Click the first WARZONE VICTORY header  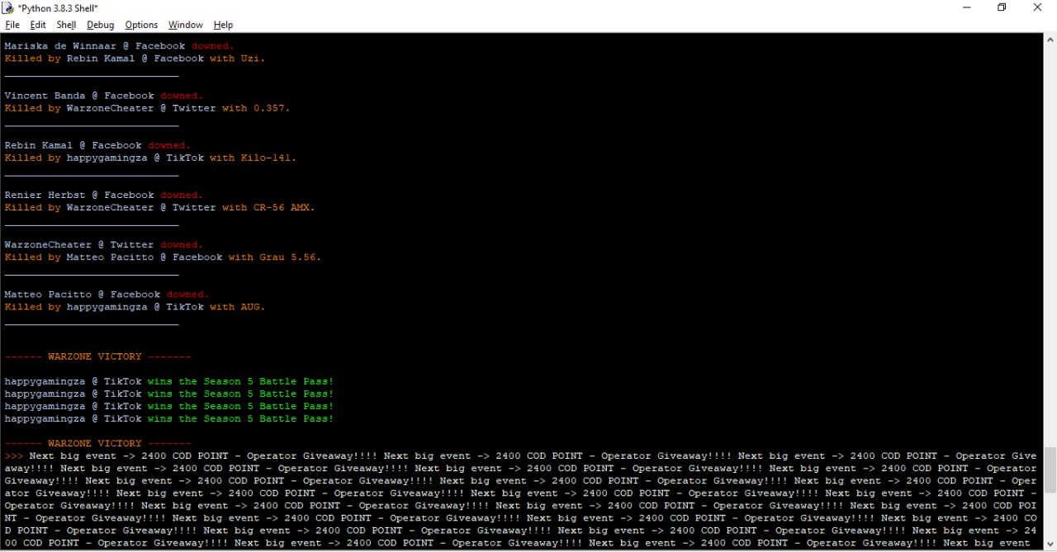[97, 356]
